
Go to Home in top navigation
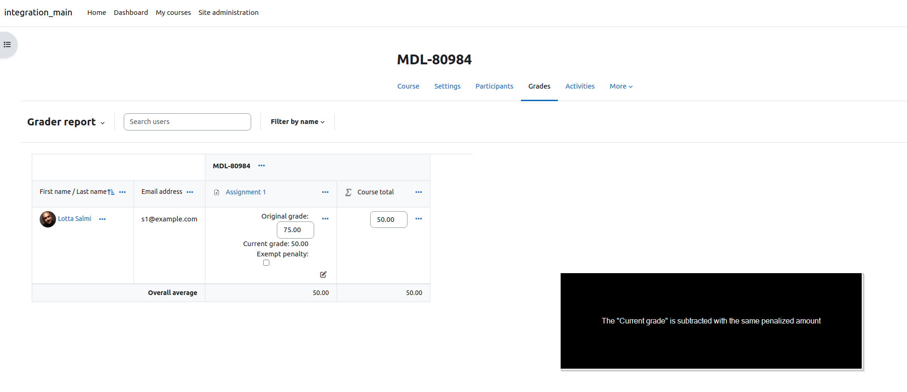pos(97,13)
